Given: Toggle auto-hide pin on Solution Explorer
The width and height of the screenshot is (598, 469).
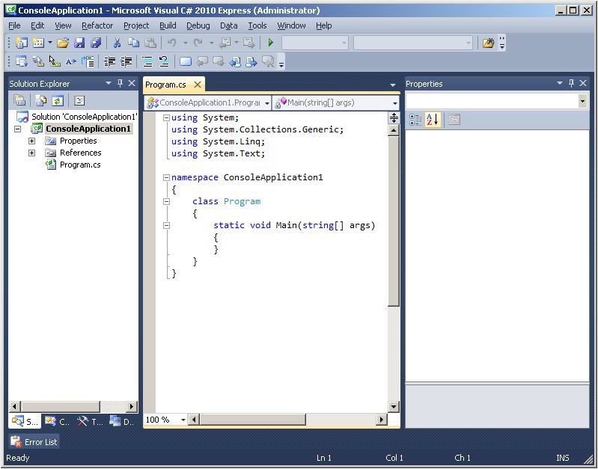Looking at the screenshot, I should pos(120,84).
